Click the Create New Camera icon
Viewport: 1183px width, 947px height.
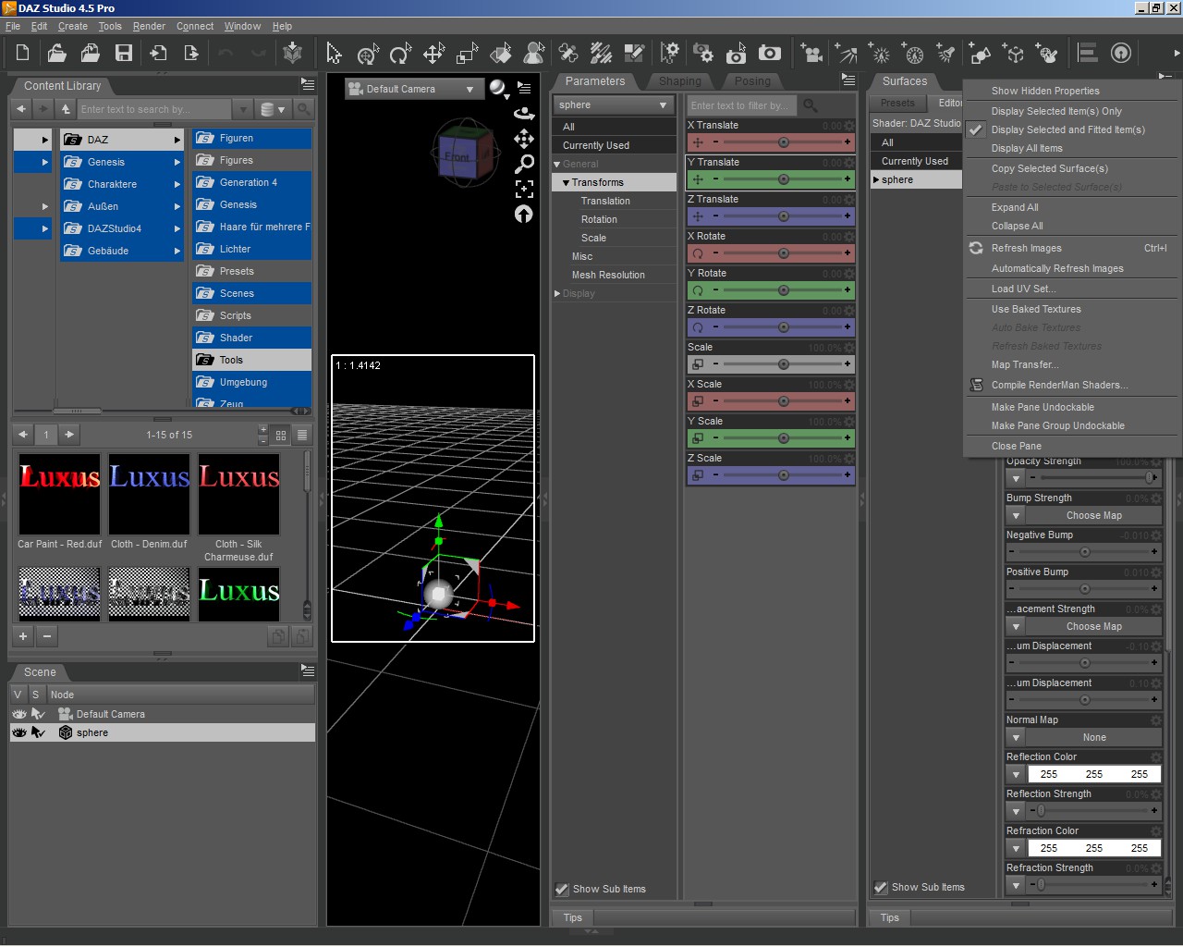[x=811, y=54]
